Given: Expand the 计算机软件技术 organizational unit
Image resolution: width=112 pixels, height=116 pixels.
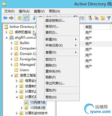Looking at the screenshot, I should click(17, 113).
